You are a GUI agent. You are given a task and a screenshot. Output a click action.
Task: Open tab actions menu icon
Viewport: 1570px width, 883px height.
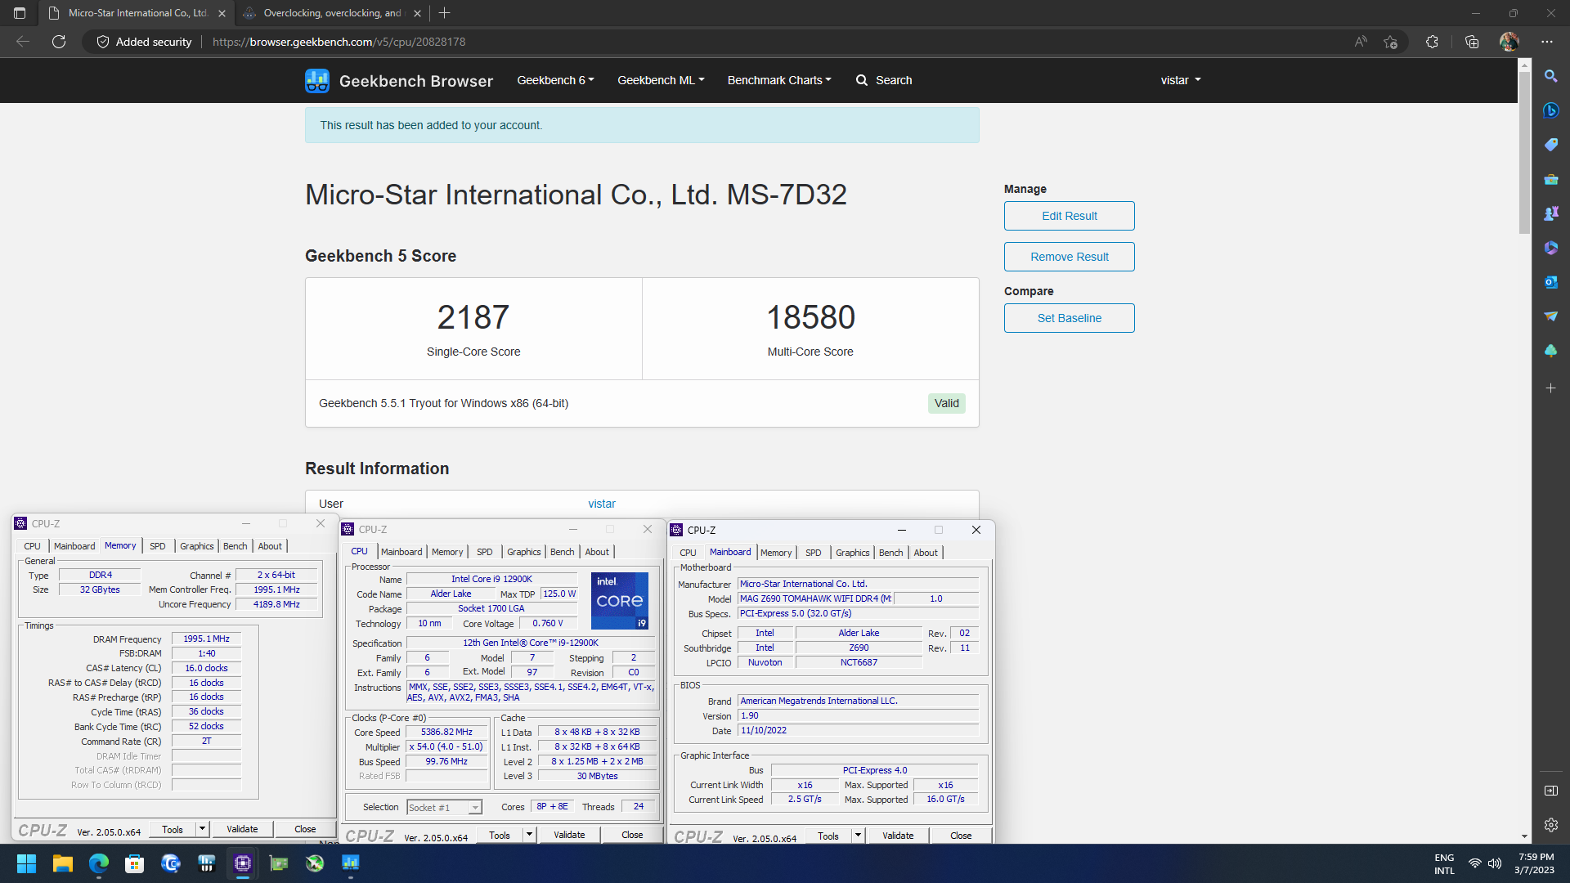pyautogui.click(x=20, y=13)
